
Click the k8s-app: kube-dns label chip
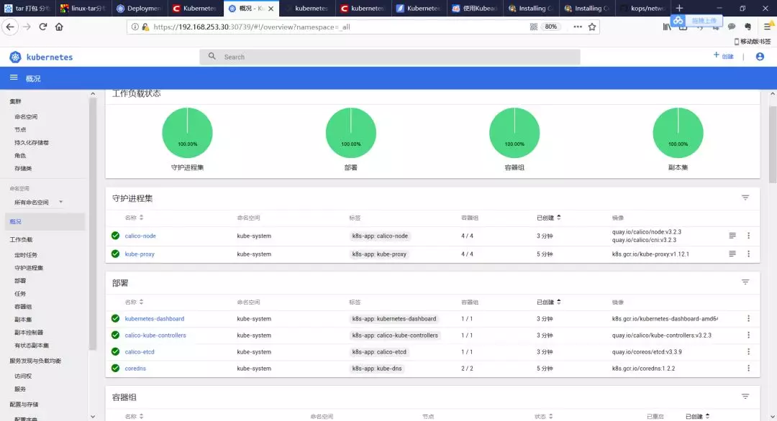click(x=377, y=368)
